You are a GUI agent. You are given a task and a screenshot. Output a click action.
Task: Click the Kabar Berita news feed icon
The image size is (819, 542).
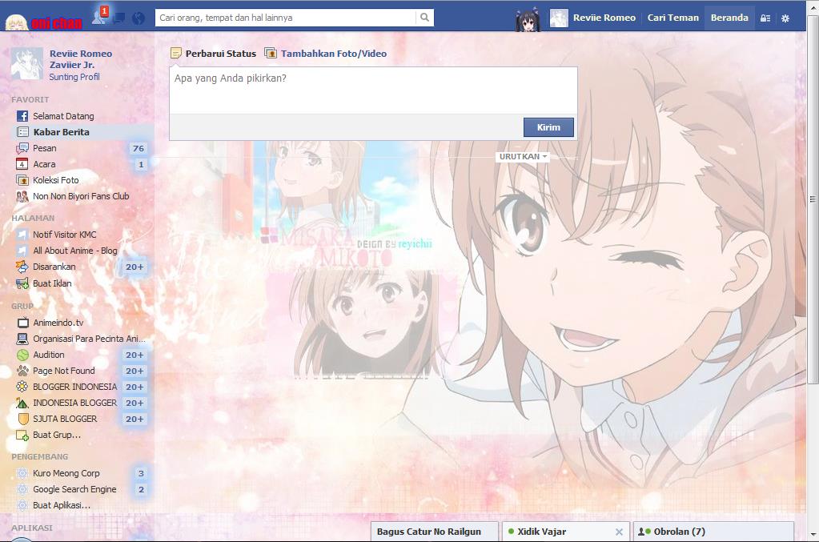pyautogui.click(x=22, y=132)
